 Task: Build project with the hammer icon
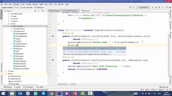134,7
